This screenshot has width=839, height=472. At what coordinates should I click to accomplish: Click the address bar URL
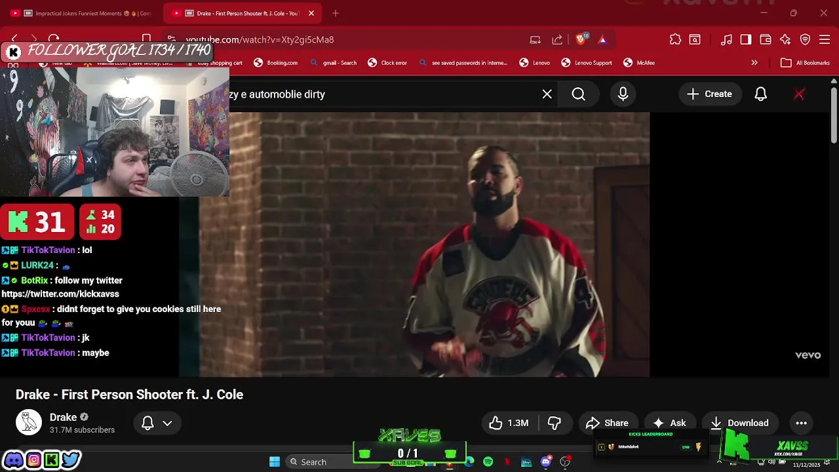coord(260,40)
